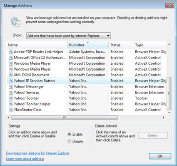Click the Yahoo! Messenger add-on icon
177x166 pixels.
(11, 87)
